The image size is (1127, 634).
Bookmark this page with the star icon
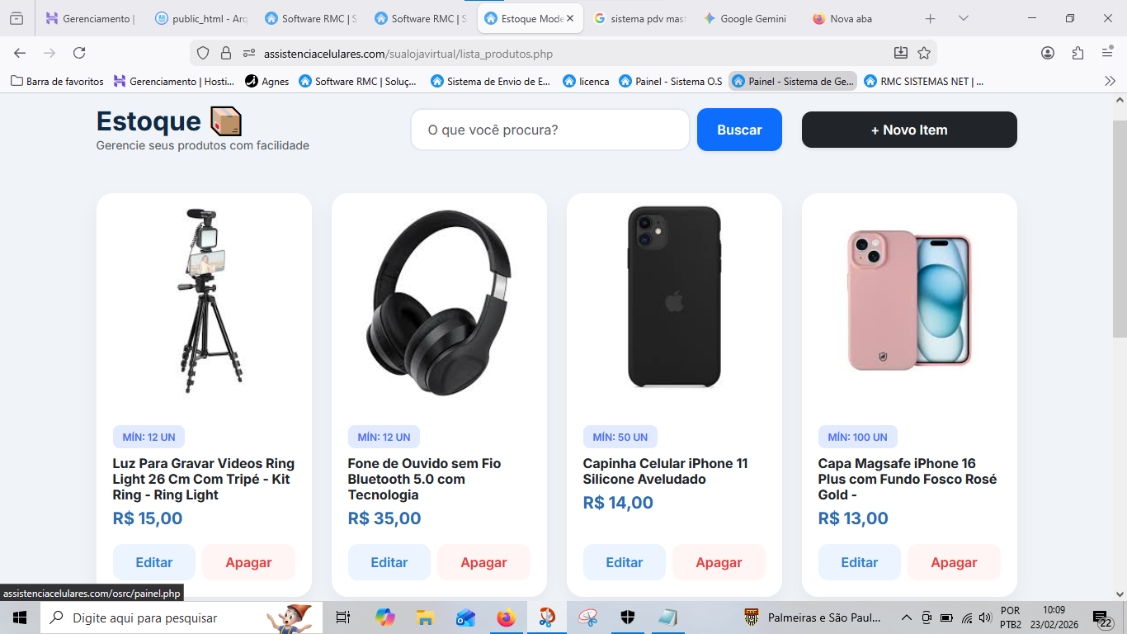point(924,53)
